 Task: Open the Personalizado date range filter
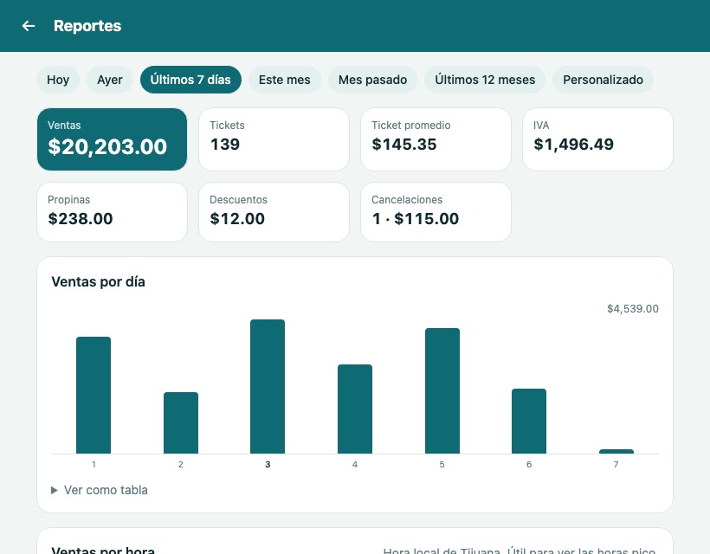point(603,80)
